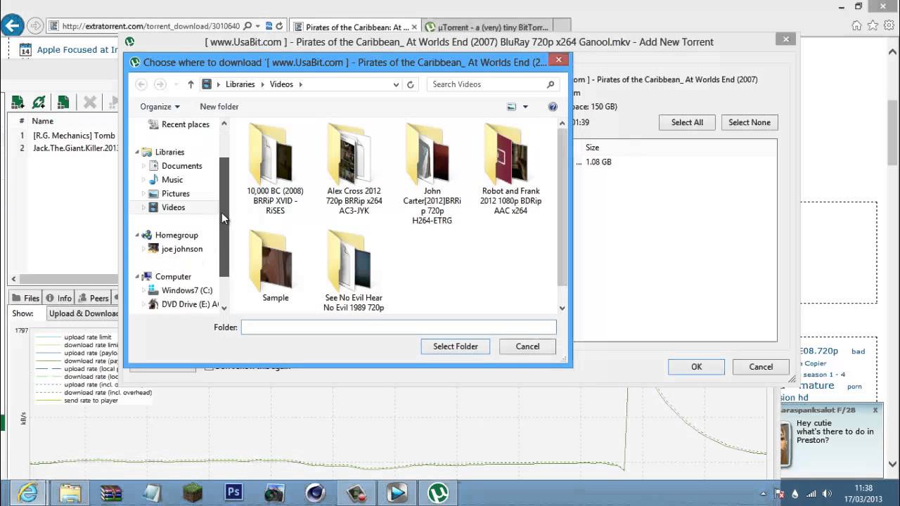This screenshot has height=506, width=900.
Task: Click New folder in the dialog toolbar
Action: pos(219,107)
